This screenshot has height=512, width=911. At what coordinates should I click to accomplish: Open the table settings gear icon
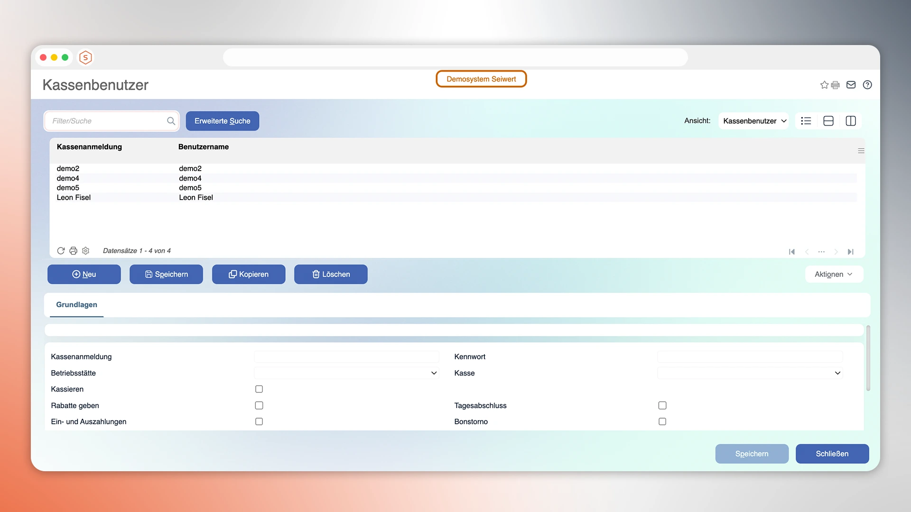point(85,251)
